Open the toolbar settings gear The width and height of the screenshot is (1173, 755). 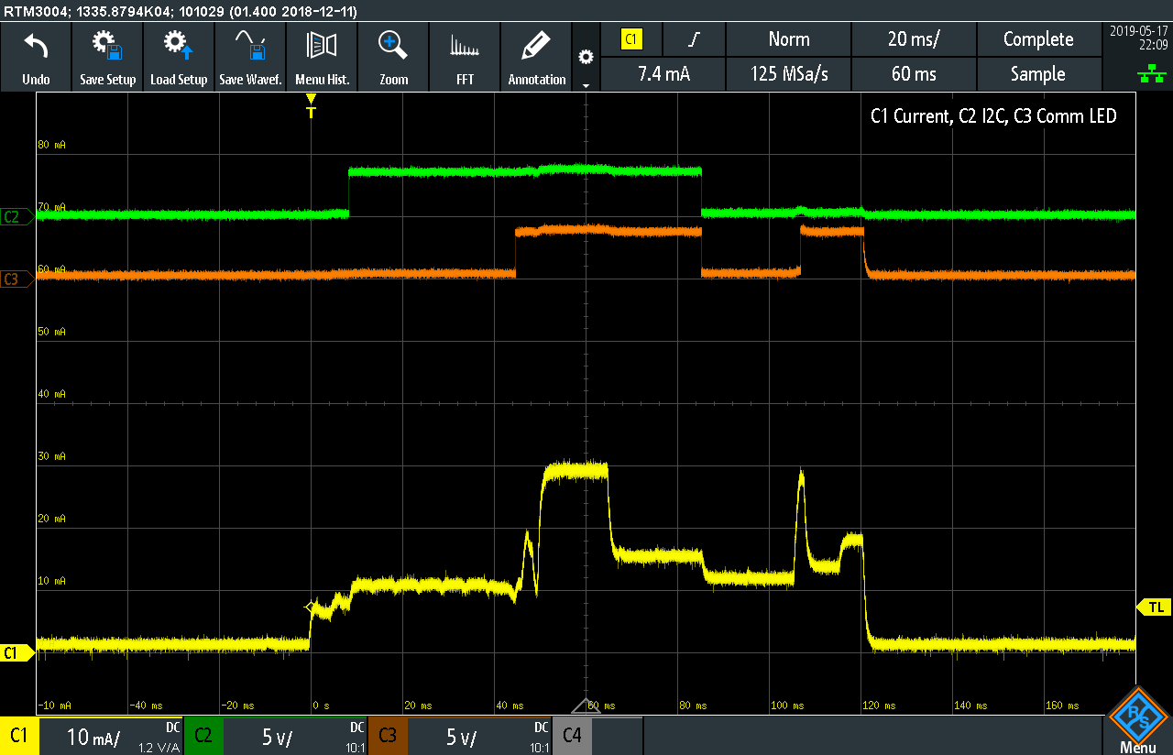coord(586,57)
